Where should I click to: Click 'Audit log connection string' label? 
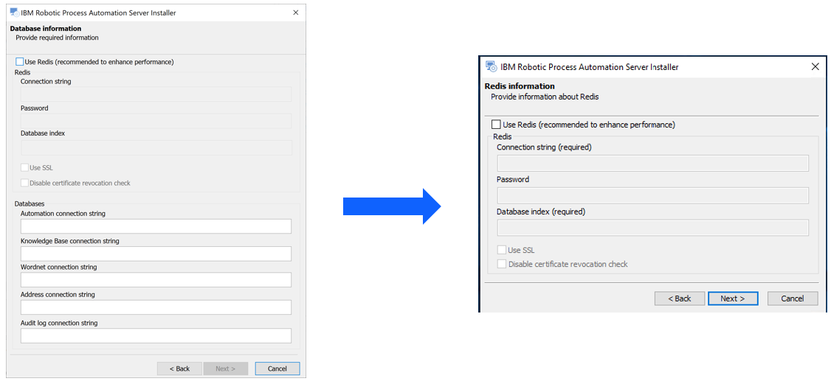[59, 323]
